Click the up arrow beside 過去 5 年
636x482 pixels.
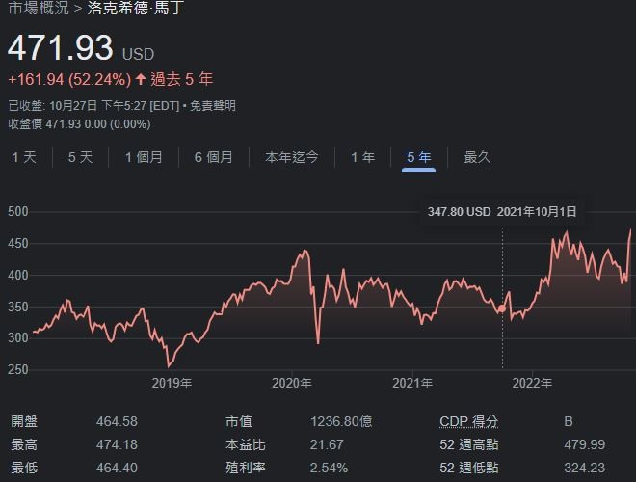pyautogui.click(x=141, y=79)
